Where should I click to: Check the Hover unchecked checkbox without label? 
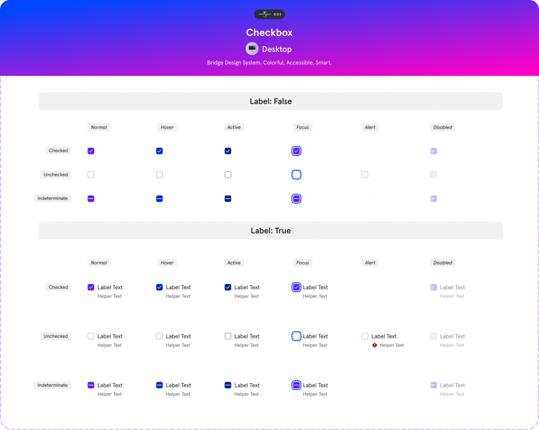coord(159,174)
